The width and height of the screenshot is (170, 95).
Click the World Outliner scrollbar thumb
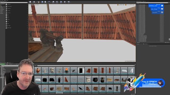169,39
